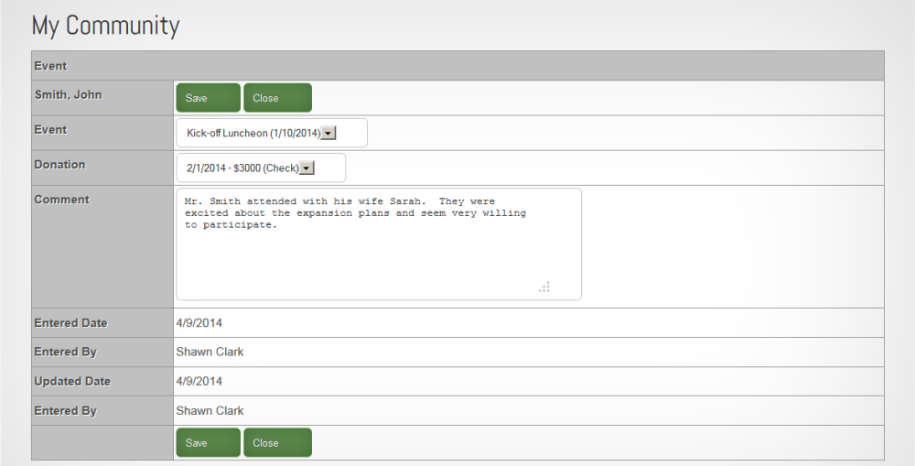Click the Entered Date label
Screen dimensions: 915x466
70,323
